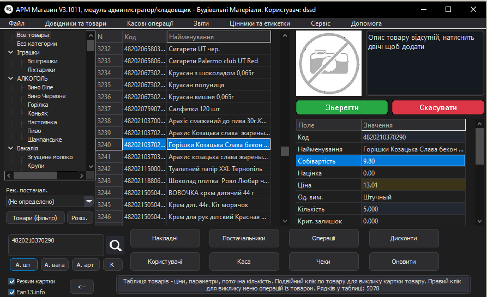Viewport: 487px width, 297px height.
Task: Select the "А. шт" mode button
Action: (23, 265)
